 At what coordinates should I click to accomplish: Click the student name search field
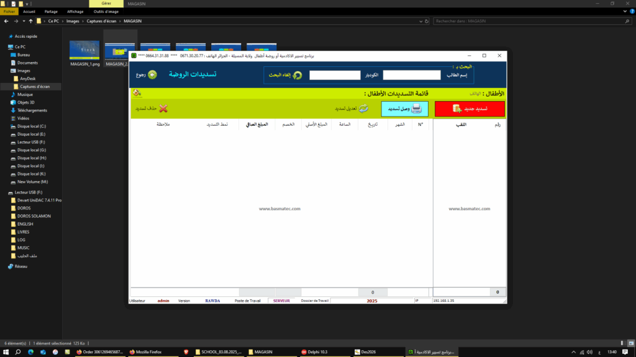[x=411, y=75]
